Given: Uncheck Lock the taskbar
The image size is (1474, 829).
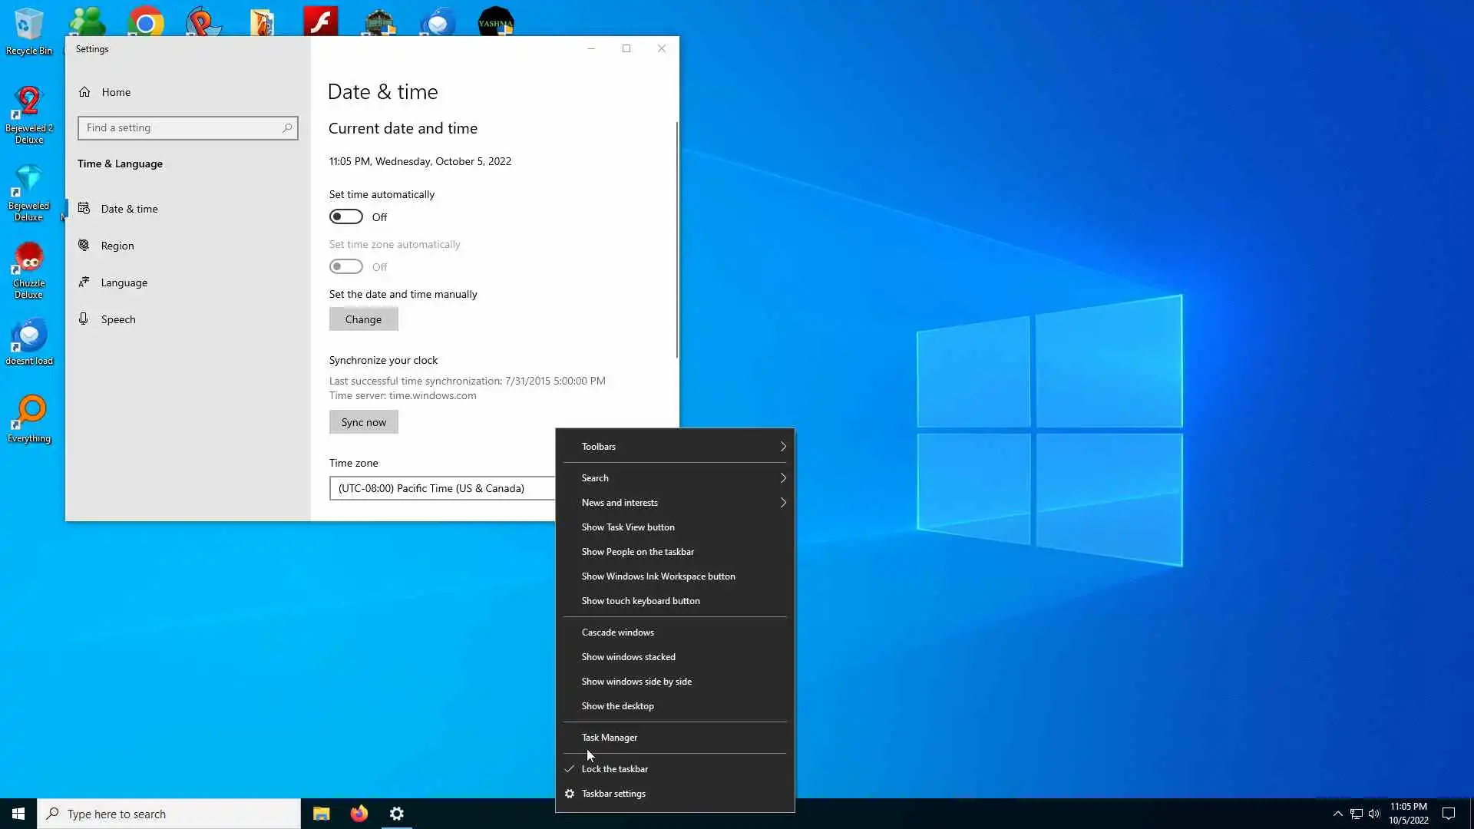Looking at the screenshot, I should click(614, 769).
